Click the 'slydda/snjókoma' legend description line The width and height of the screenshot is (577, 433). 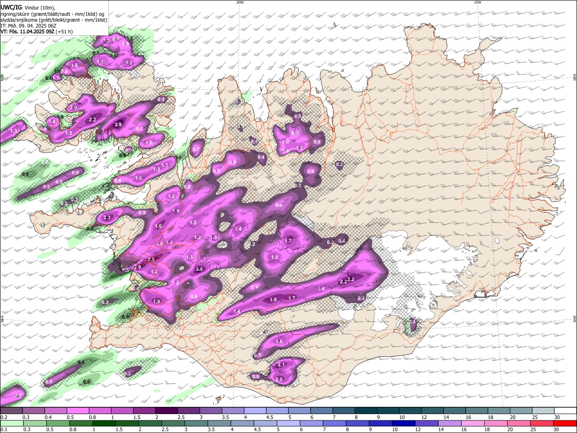click(54, 20)
